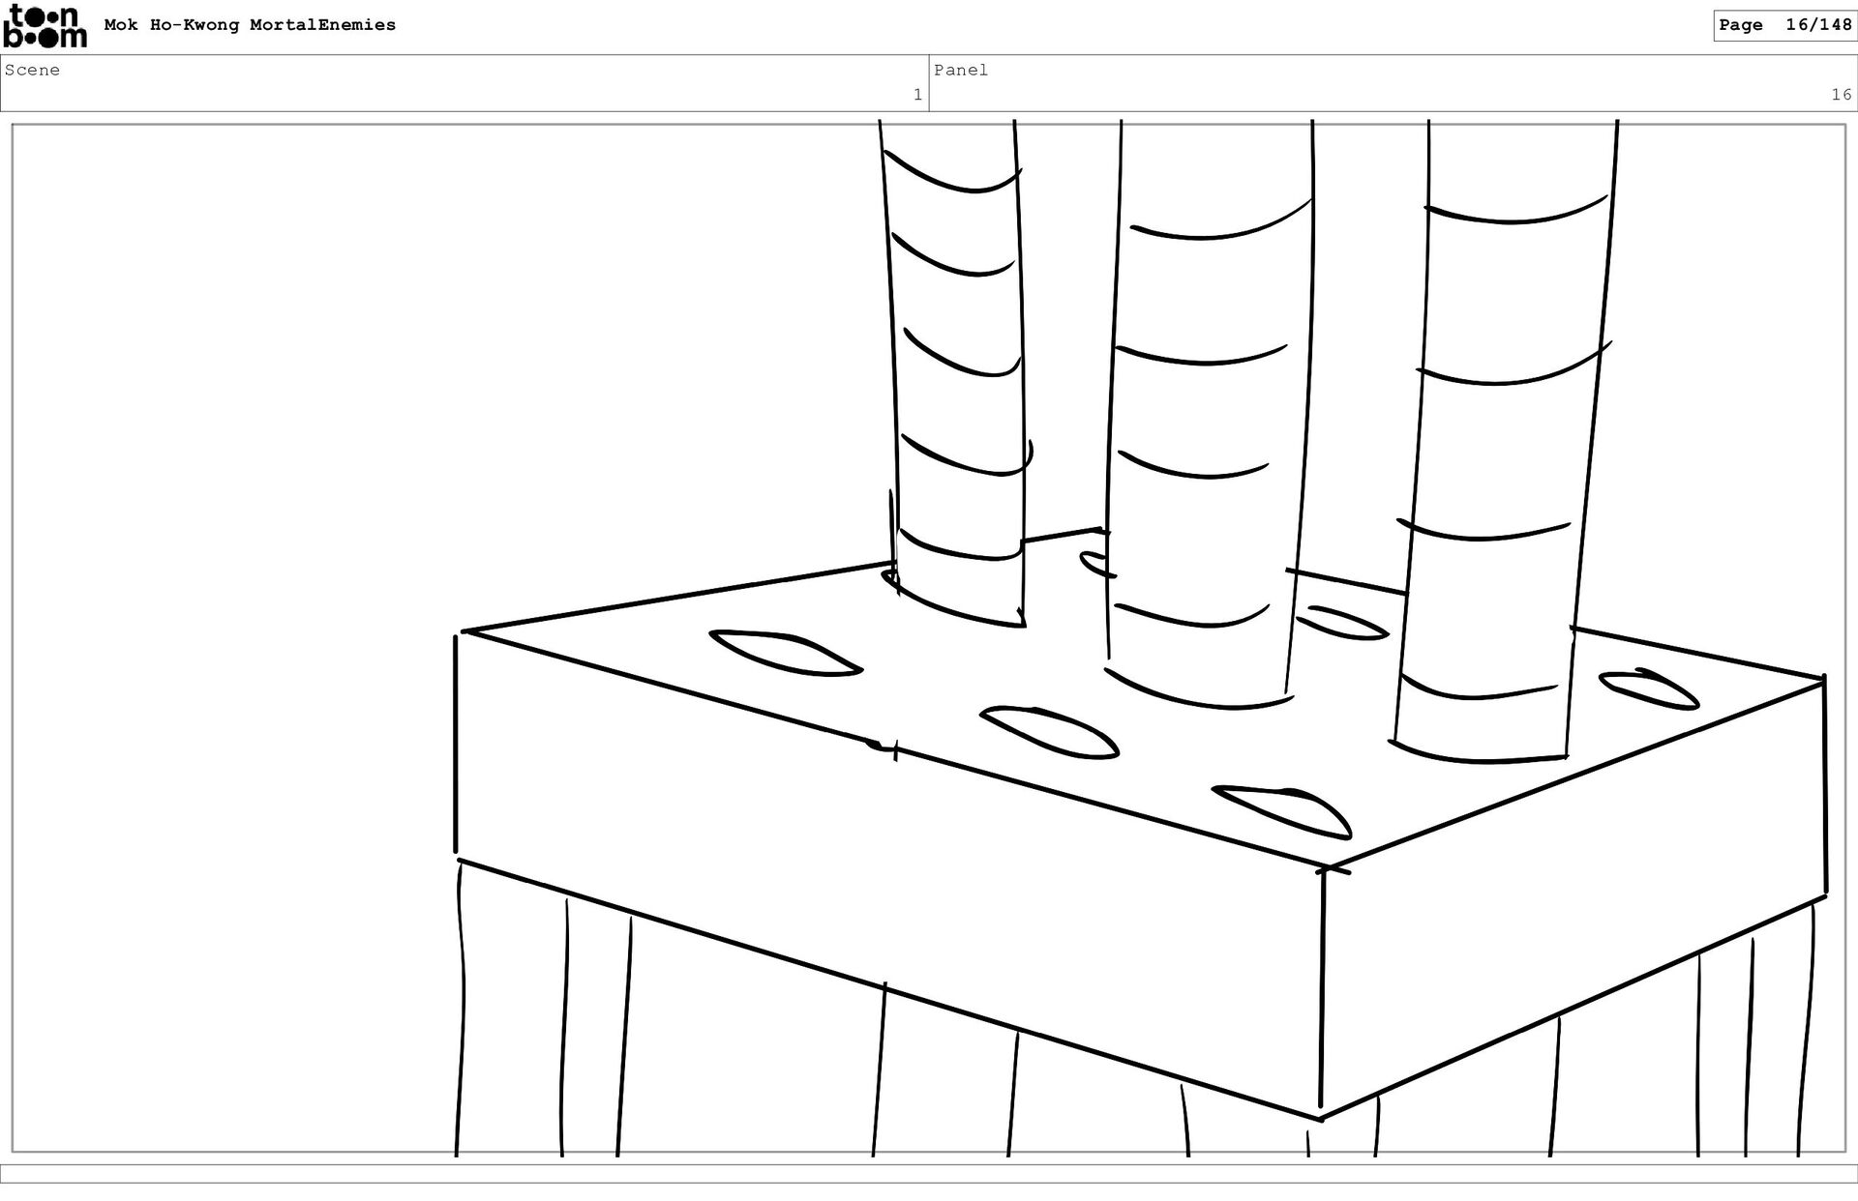Viewport: 1858px width, 1201px height.
Task: Click the small oval hole between middle and right poles
Action: tap(1341, 623)
